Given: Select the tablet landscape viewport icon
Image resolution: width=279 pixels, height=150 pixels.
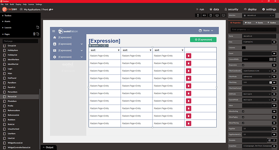Looking at the screenshot, I should click(x=217, y=15).
